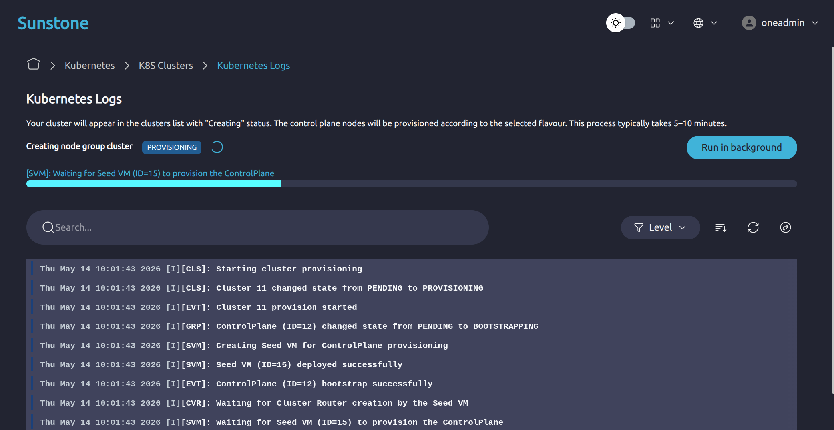Open the apps grid menu
Image resolution: width=834 pixels, height=430 pixels.
(662, 23)
